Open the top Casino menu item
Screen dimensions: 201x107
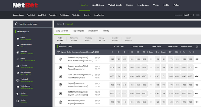[x=130, y=5]
